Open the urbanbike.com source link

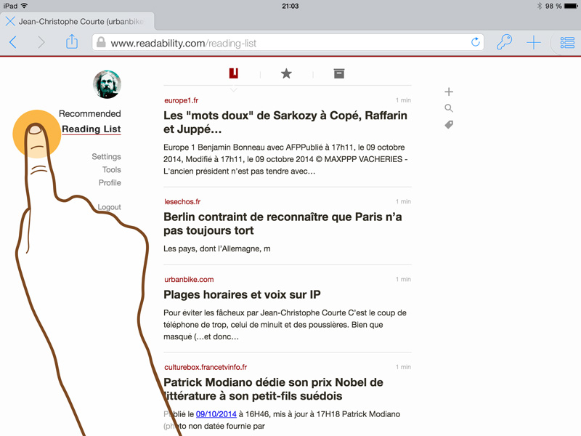tap(189, 280)
